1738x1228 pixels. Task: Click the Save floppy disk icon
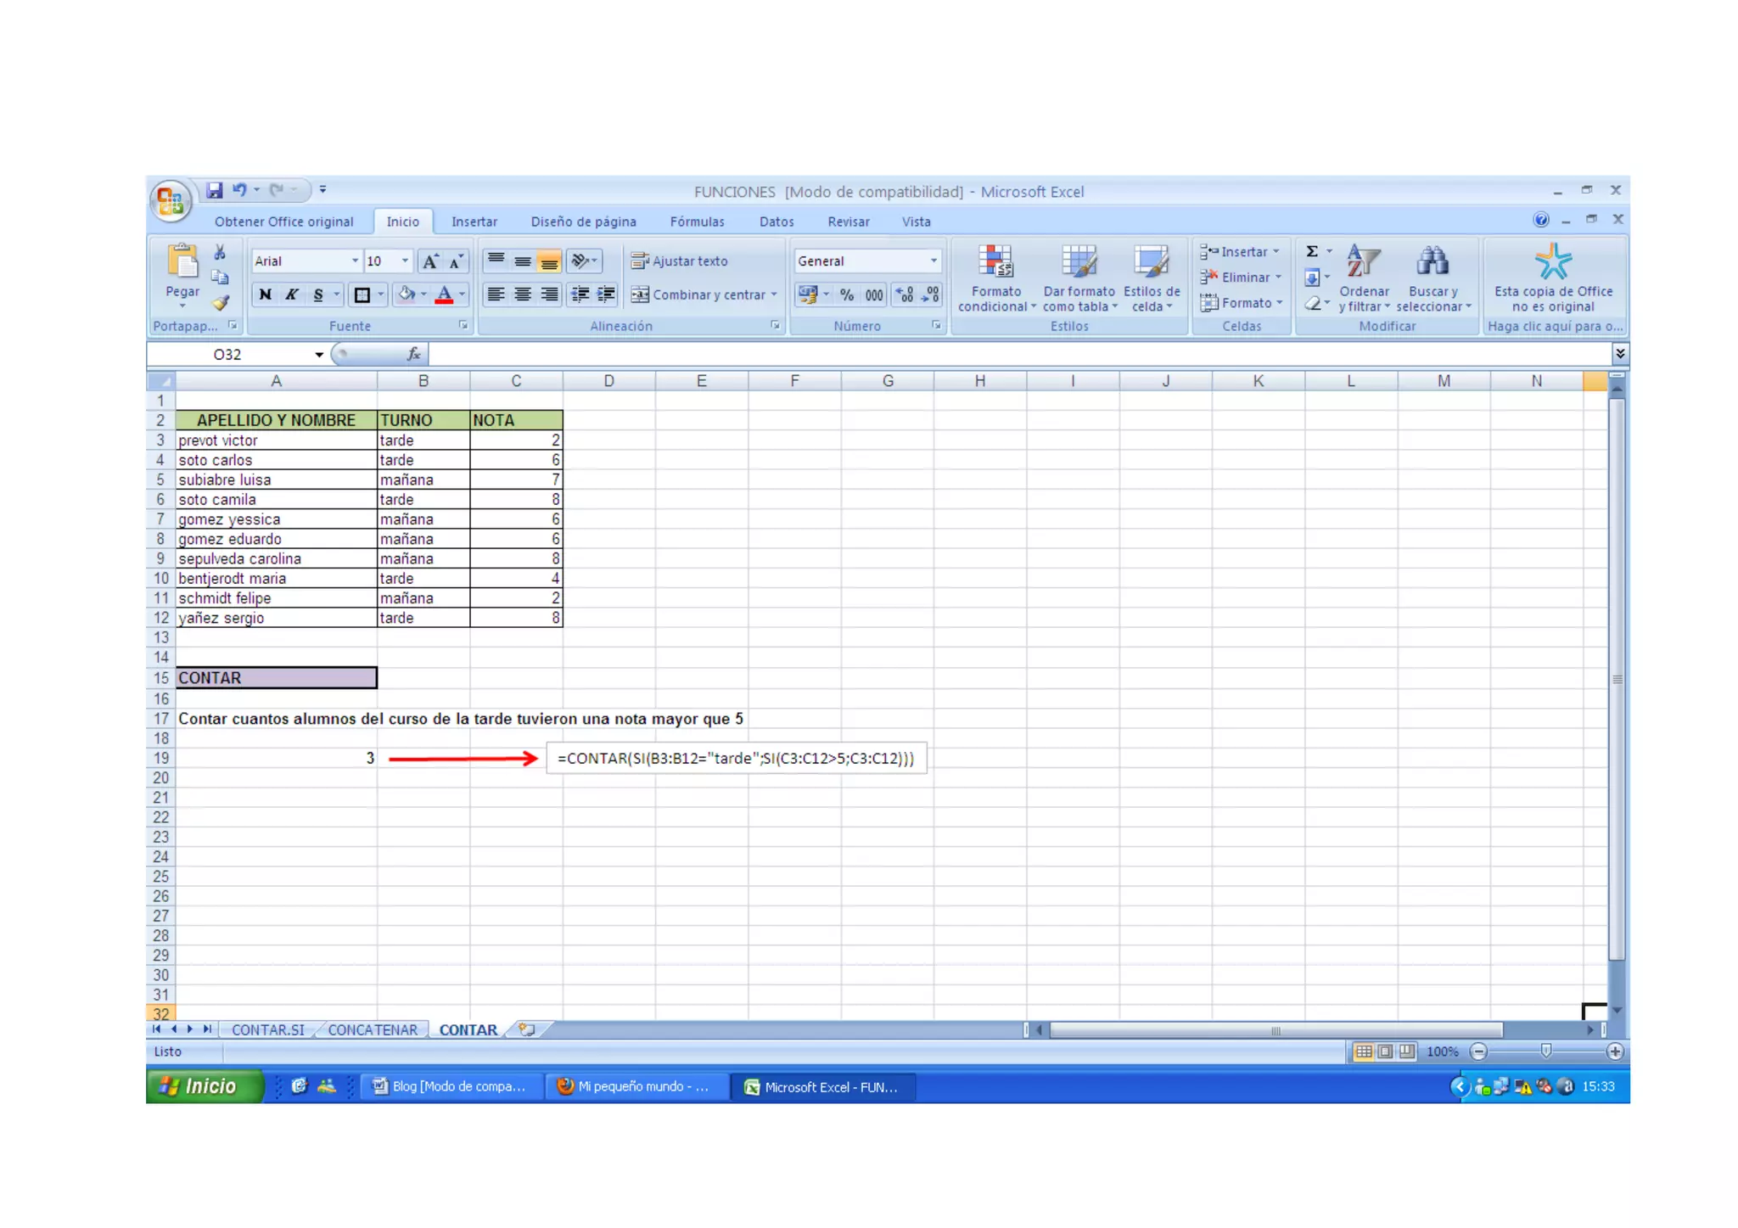click(215, 190)
